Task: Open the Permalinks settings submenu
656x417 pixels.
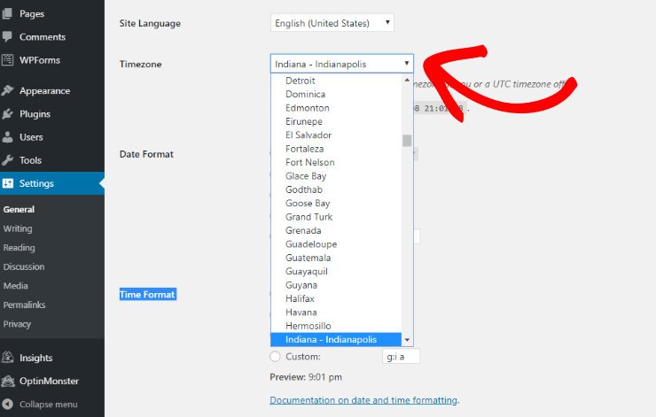Action: pyautogui.click(x=24, y=305)
